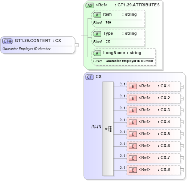The width and height of the screenshot is (187, 181).
Task: Select the GT1.29.CONTENT : CX title
Action: coord(38,41)
